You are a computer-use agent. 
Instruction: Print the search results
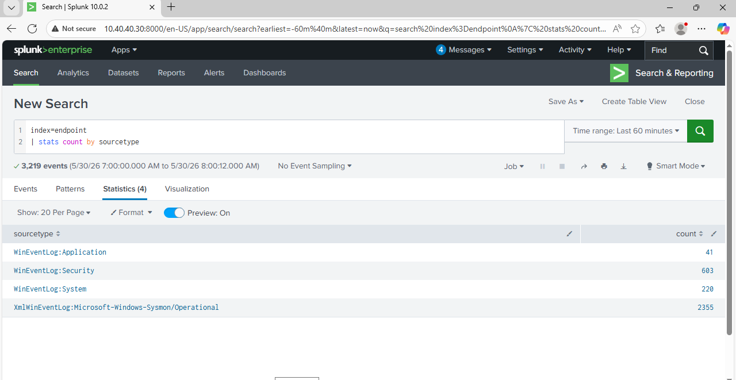(604, 166)
